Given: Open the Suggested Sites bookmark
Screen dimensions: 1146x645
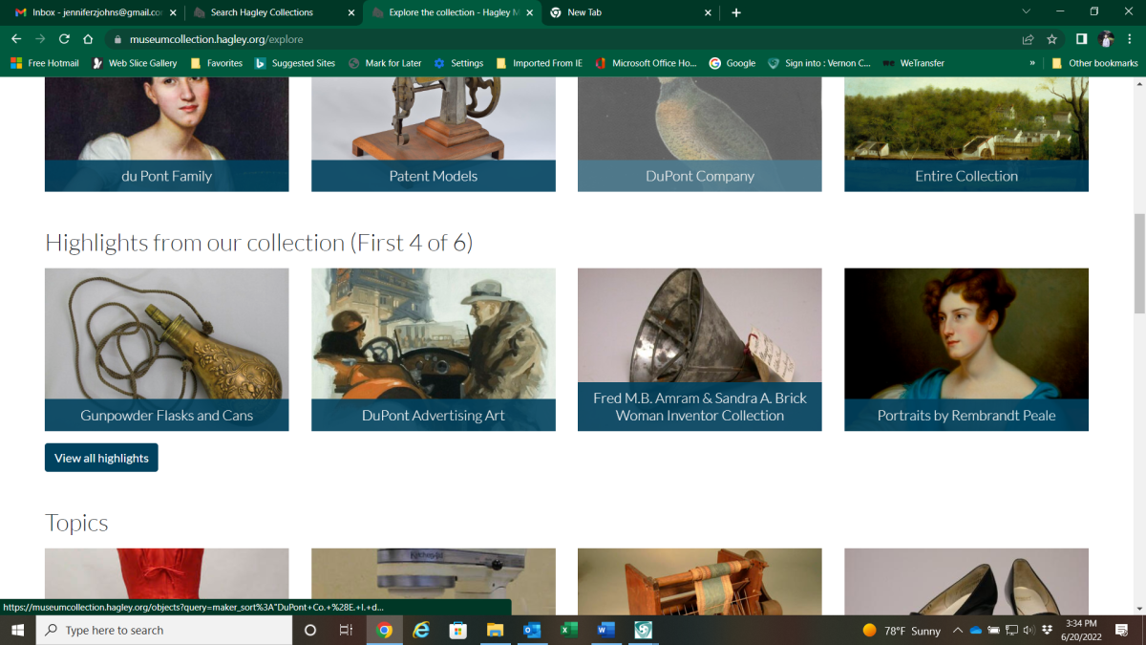Looking at the screenshot, I should pos(295,63).
